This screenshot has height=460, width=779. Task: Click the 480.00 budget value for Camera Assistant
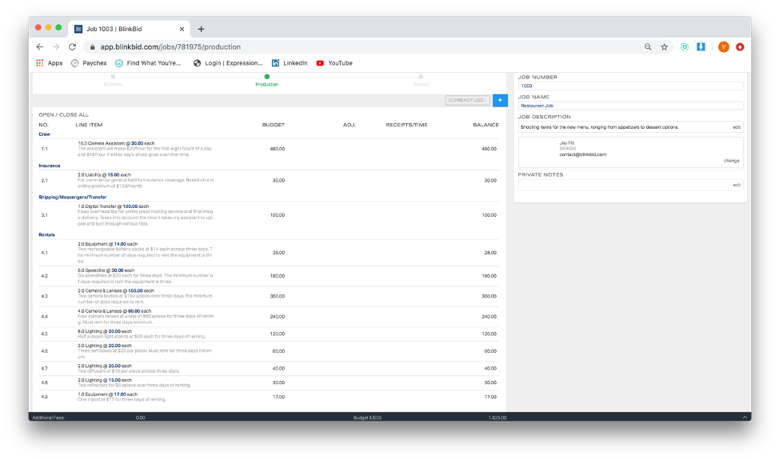pos(278,149)
